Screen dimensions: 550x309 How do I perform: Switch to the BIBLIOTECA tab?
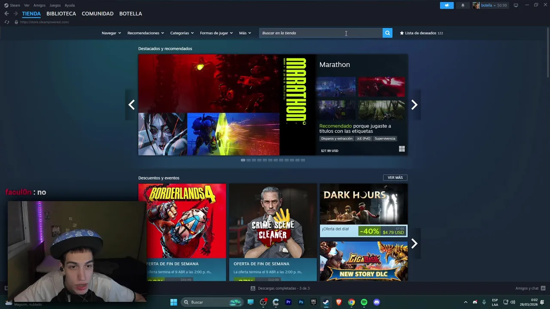[61, 14]
